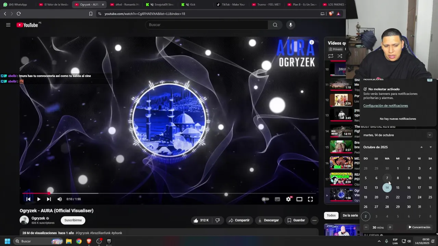Image resolution: width=438 pixels, height=246 pixels.
Task: Toggle the autoplay switch in player
Action: pyautogui.click(x=266, y=199)
